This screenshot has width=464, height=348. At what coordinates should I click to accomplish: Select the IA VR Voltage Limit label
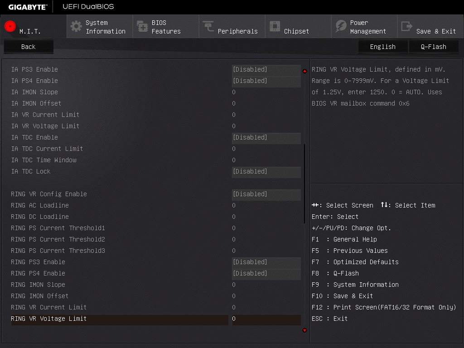[45, 126]
